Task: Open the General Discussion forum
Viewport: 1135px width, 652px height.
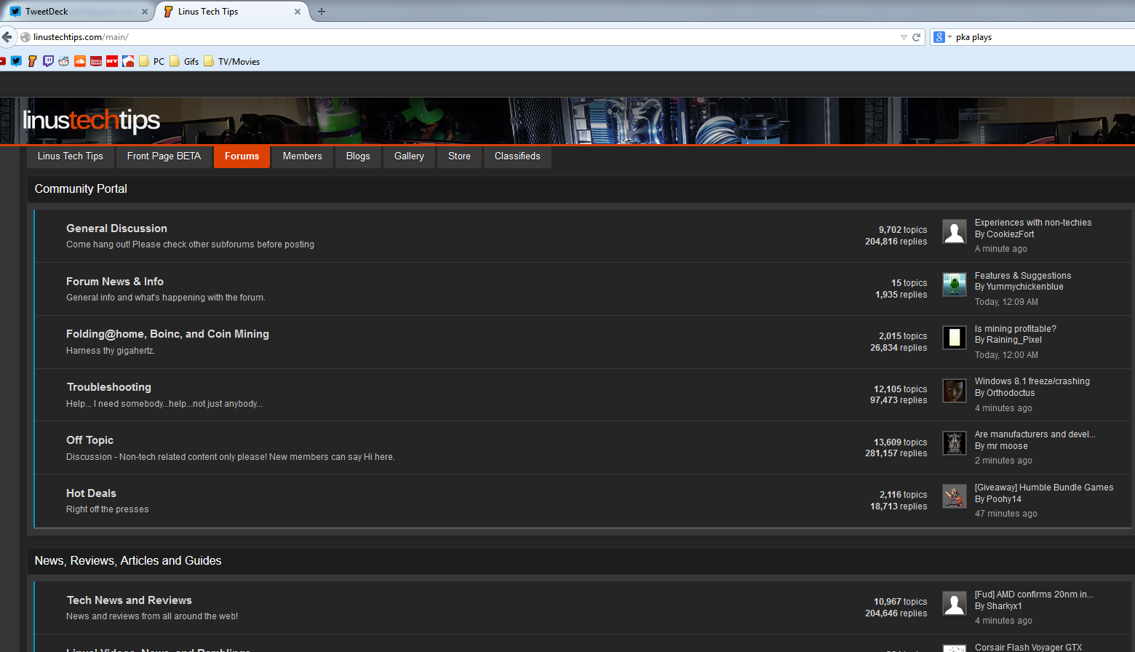Action: [116, 228]
